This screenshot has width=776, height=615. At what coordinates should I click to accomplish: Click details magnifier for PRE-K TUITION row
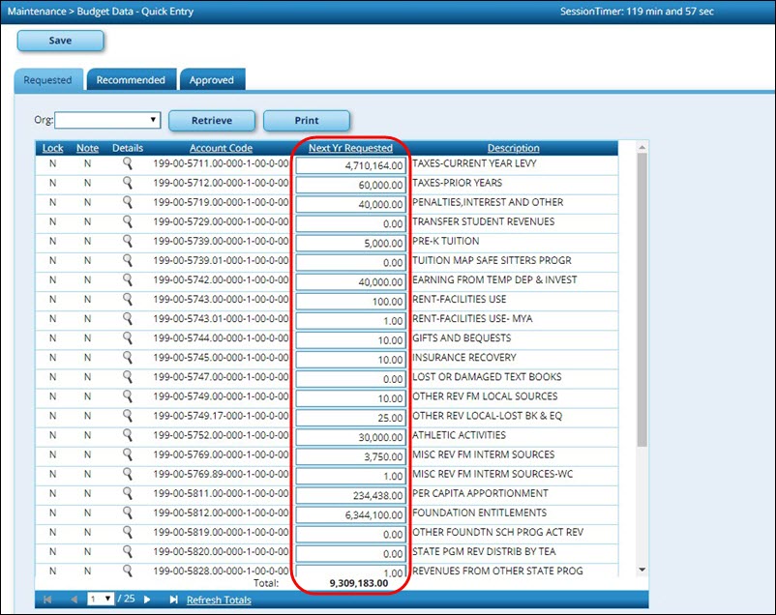point(127,242)
